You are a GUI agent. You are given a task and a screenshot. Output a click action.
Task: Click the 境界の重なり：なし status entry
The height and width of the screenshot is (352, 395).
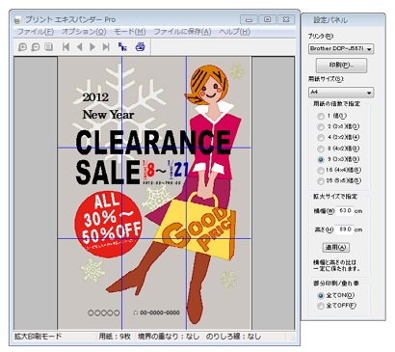click(169, 337)
